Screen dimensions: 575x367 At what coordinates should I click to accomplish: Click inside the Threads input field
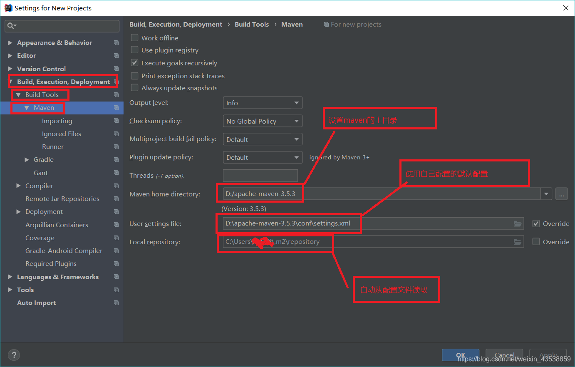click(260, 176)
